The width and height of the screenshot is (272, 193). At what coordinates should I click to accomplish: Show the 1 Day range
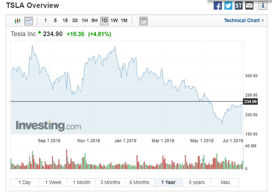[25, 182]
